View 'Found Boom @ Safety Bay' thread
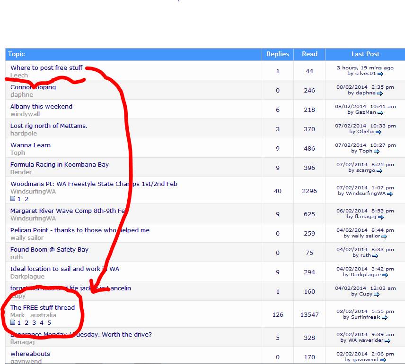405x364 pixels. [49, 250]
